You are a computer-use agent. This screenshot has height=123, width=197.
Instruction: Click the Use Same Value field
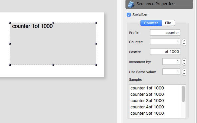click(x=171, y=72)
